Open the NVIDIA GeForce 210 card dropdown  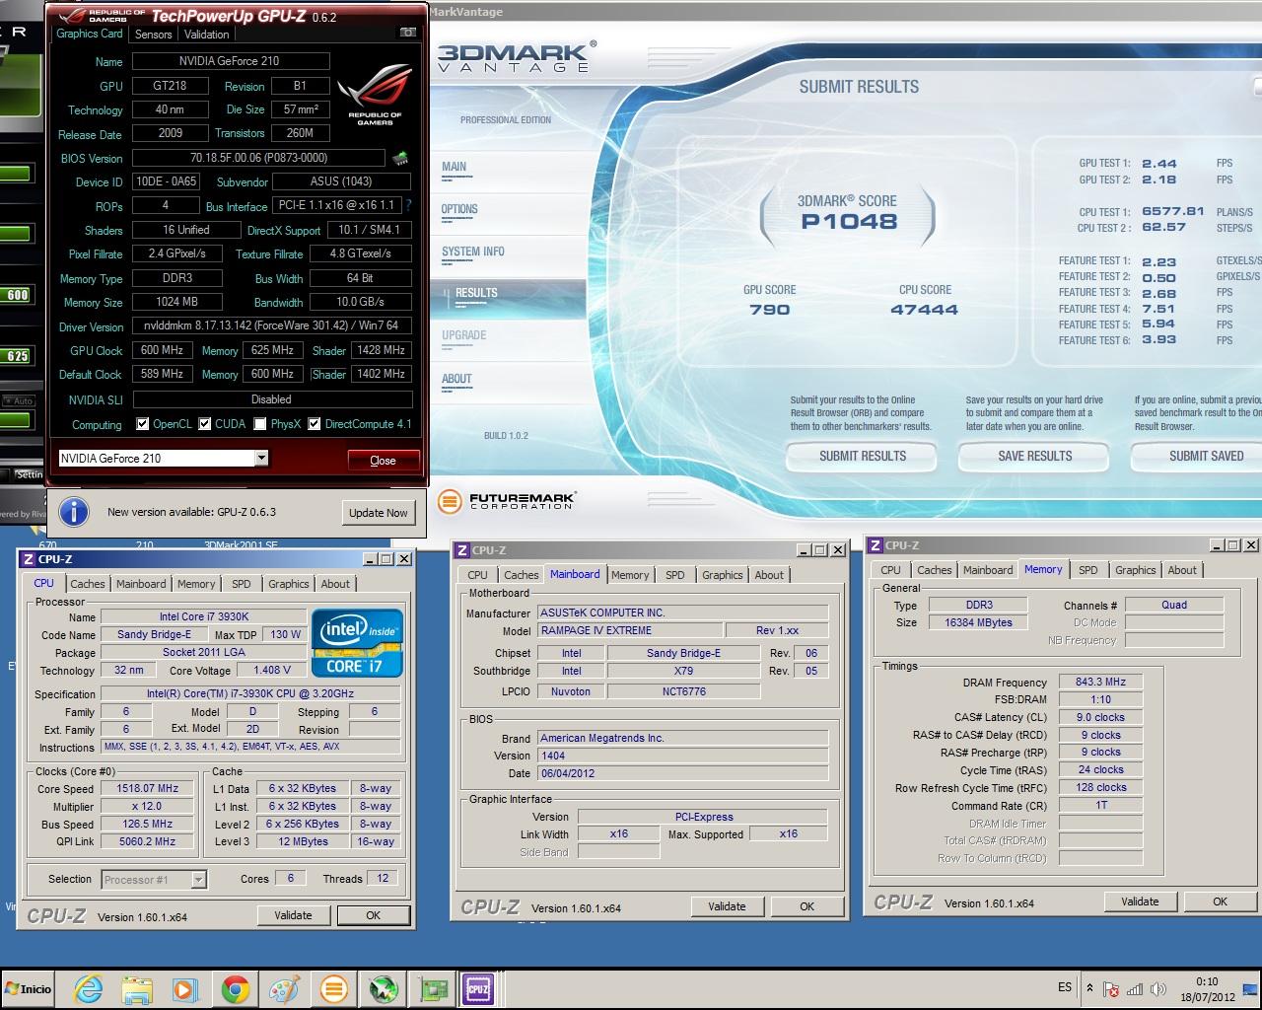click(x=261, y=458)
